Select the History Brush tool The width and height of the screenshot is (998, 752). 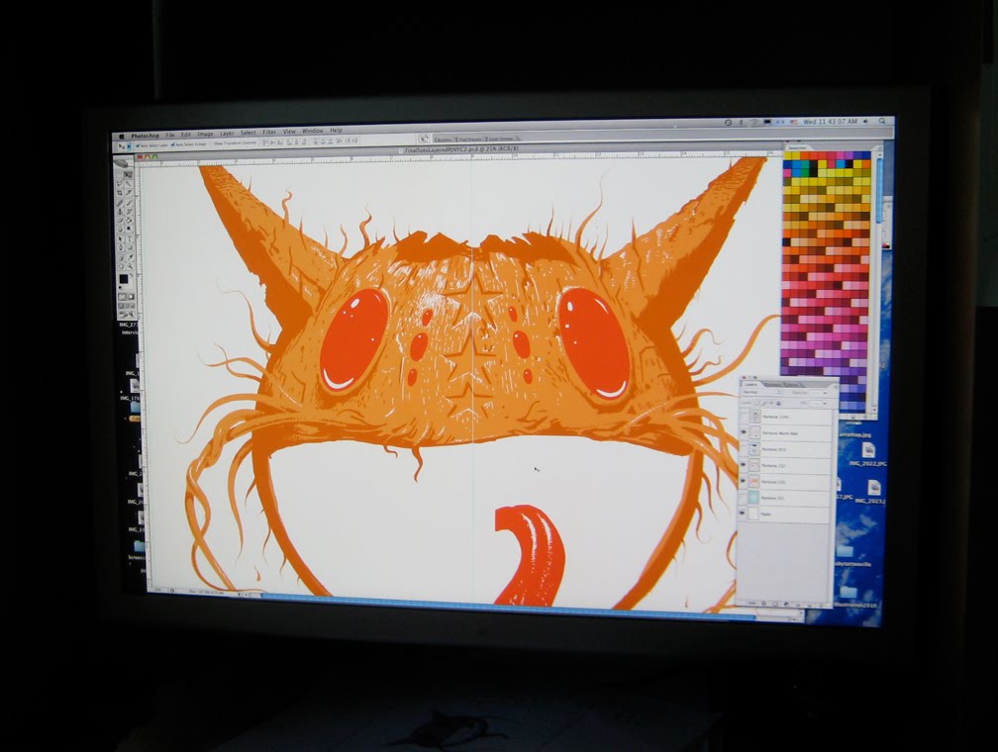(x=129, y=211)
